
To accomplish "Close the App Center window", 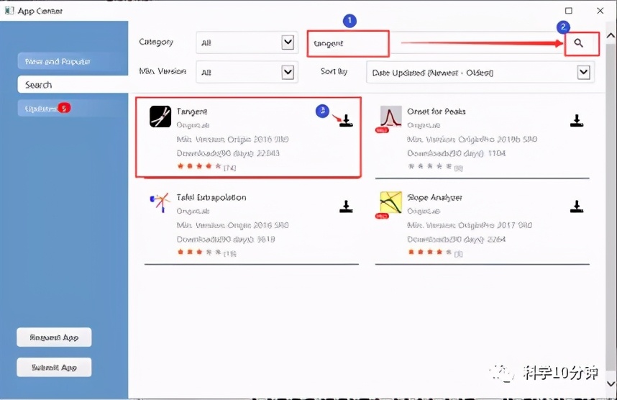I will [x=600, y=11].
